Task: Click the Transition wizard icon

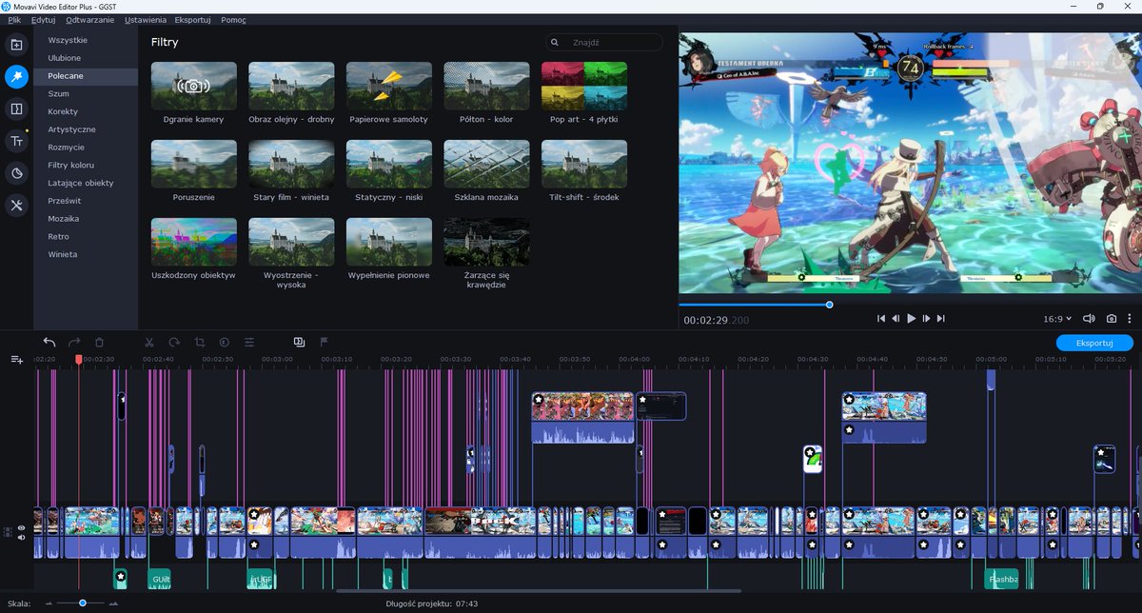Action: pyautogui.click(x=299, y=342)
